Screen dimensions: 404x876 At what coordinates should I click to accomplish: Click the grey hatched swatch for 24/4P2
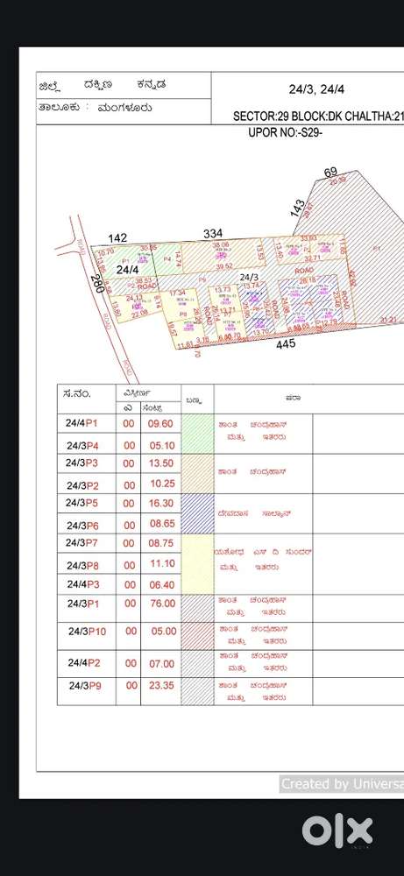[x=197, y=664]
